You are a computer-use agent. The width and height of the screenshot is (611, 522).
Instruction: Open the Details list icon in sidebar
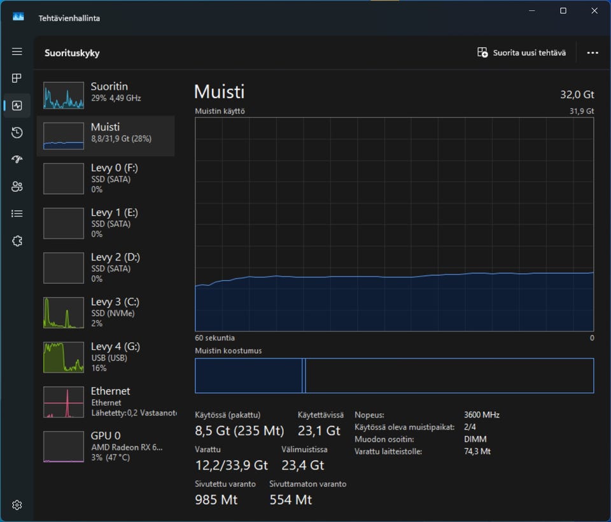tap(17, 214)
